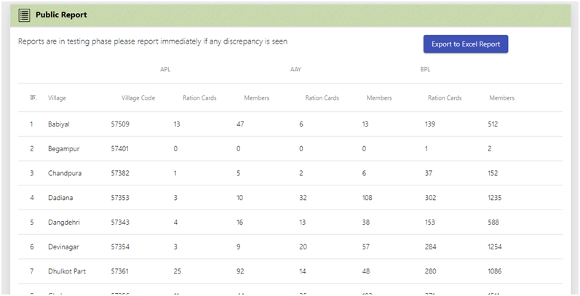
Task: Click Babiyal's BPL ration cards value 139
Action: pyautogui.click(x=430, y=124)
